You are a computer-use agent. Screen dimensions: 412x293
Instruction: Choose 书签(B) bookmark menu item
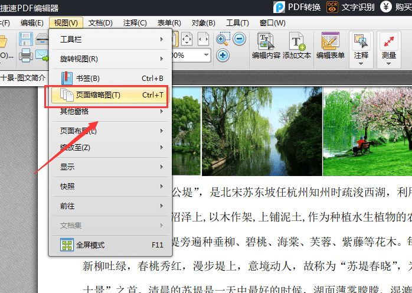(110, 79)
